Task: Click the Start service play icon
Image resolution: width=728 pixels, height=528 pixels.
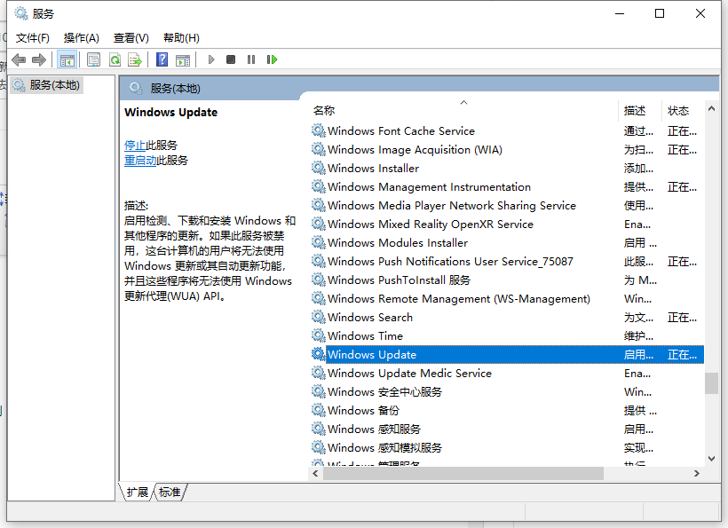Action: point(211,59)
